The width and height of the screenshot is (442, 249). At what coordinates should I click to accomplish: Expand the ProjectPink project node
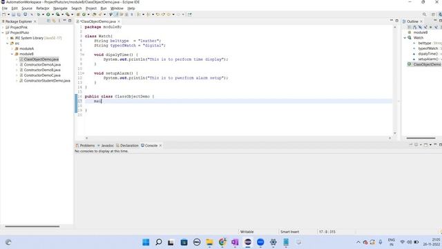3,28
